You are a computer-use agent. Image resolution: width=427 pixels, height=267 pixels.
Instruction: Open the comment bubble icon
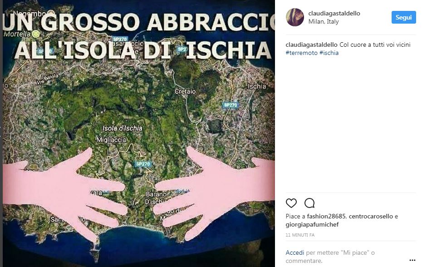point(309,203)
